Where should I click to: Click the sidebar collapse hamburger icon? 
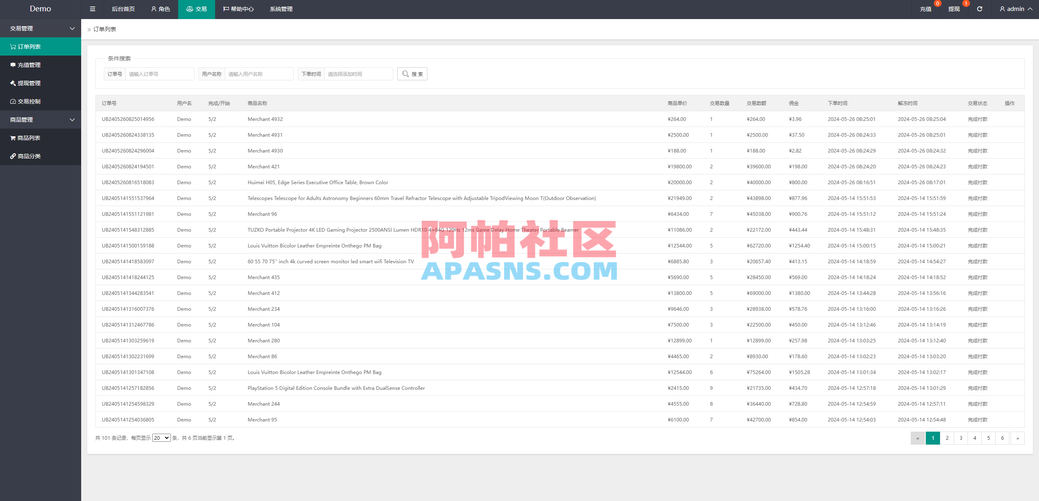[92, 9]
